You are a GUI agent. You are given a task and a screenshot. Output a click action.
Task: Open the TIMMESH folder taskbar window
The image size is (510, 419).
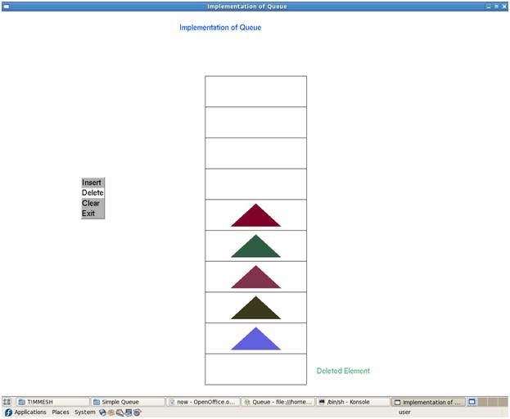click(52, 402)
